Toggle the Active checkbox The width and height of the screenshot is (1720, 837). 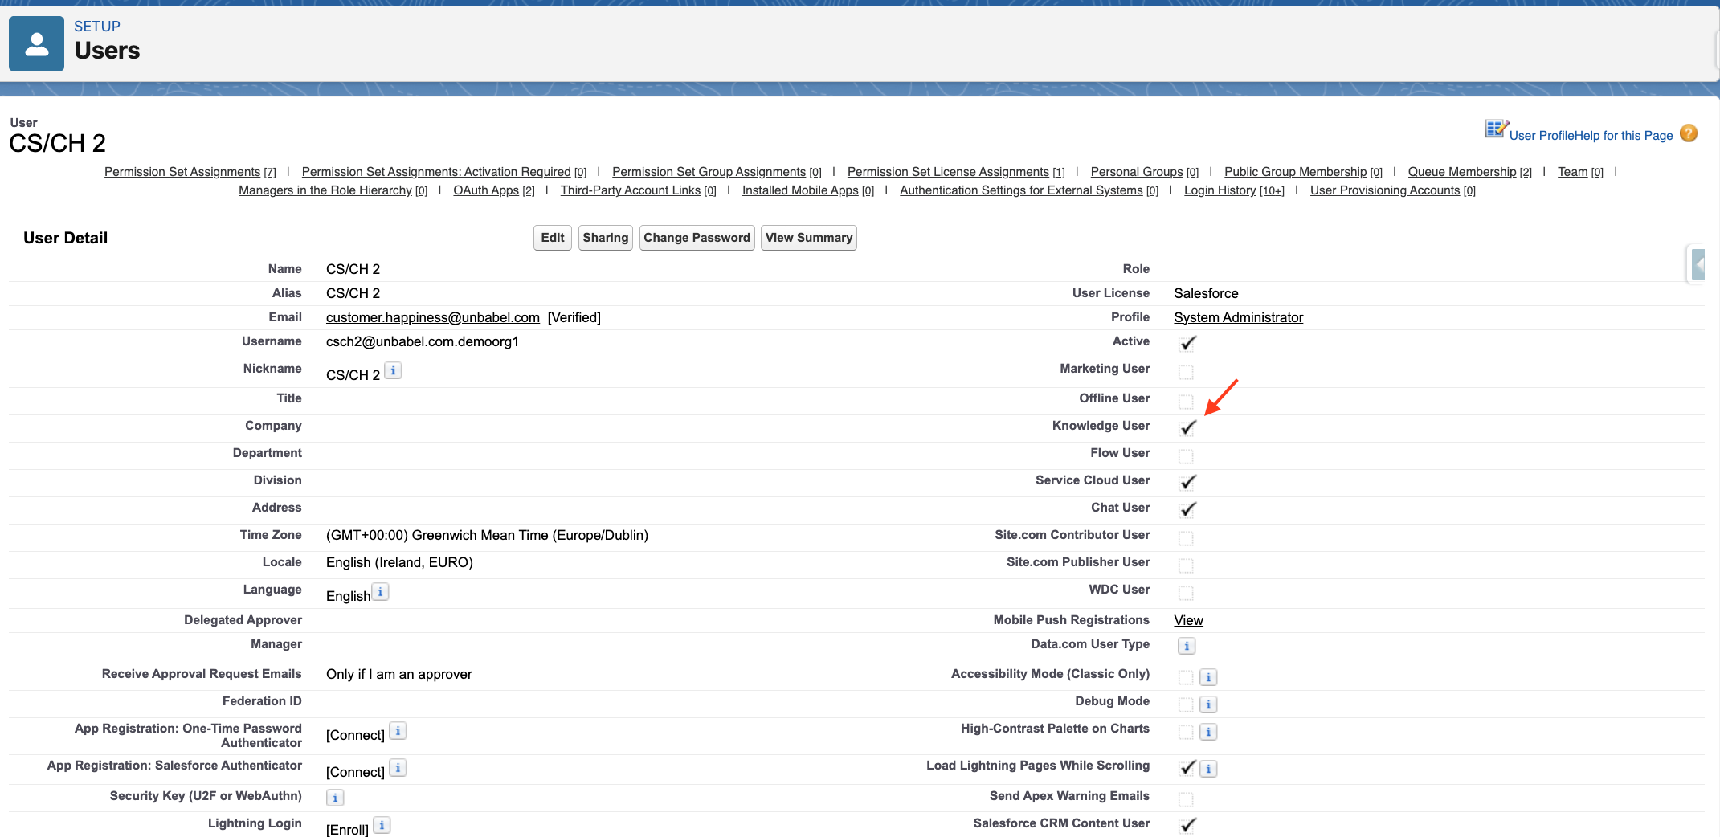(1187, 343)
